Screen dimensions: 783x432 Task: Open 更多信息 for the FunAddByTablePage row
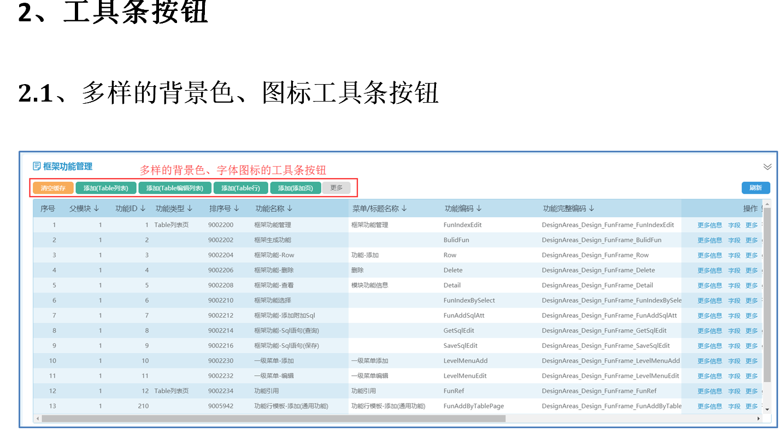(710, 406)
